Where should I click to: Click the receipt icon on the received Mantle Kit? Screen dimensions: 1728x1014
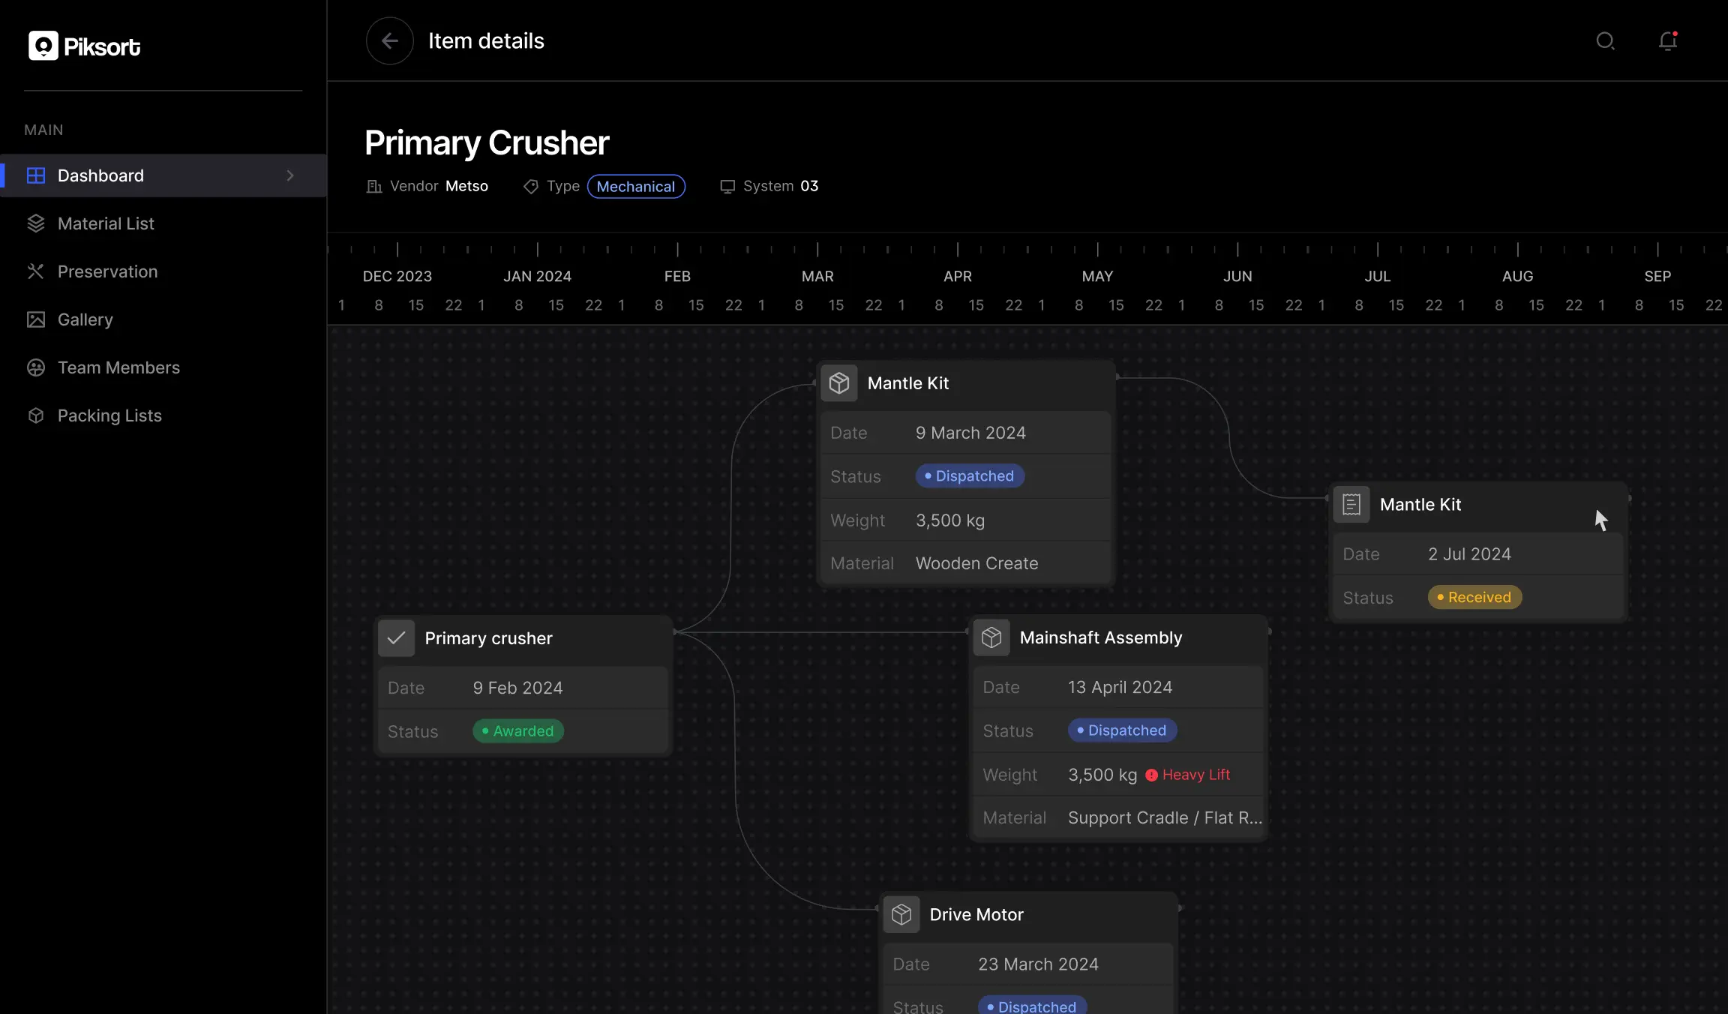(1351, 504)
